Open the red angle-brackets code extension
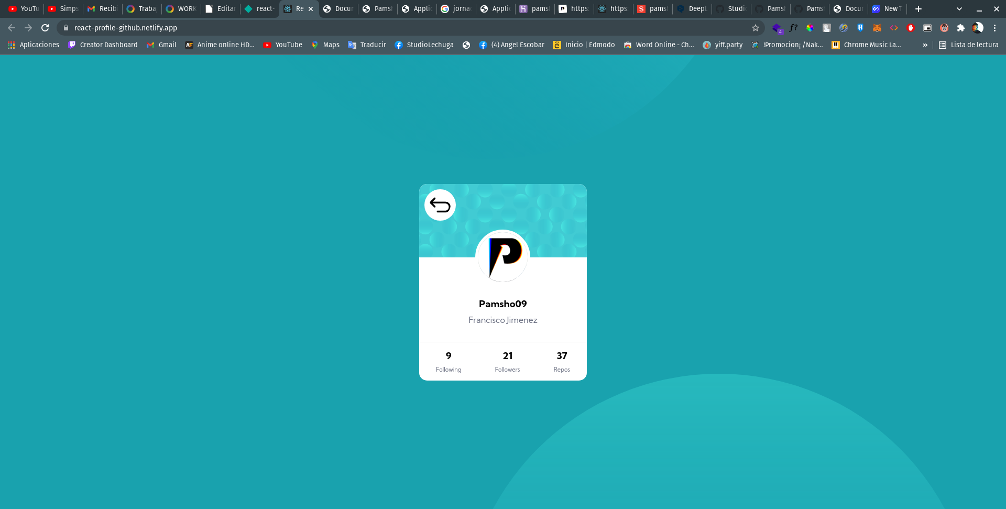 894,28
